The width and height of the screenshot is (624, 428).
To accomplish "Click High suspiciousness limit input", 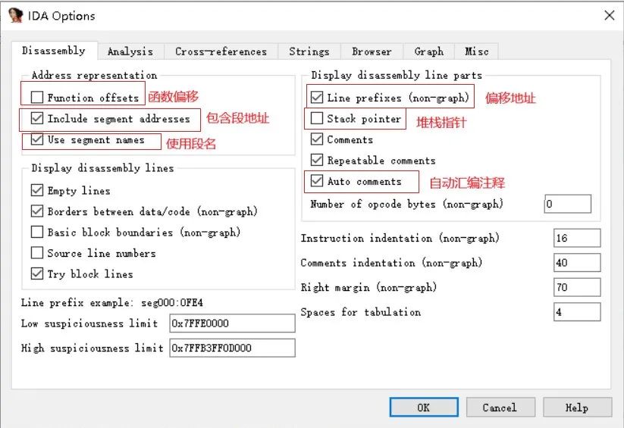I will (x=233, y=348).
